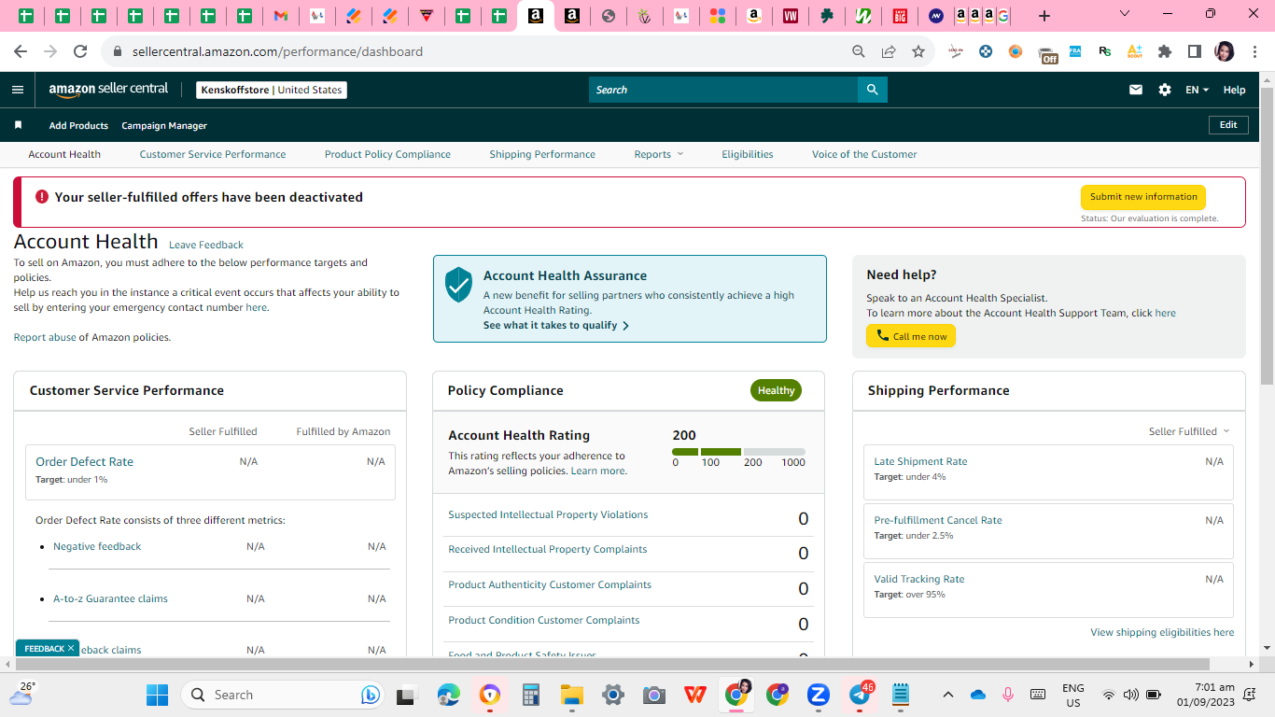Open Telegram from the taskbar
This screenshot has width=1275, height=717.
(x=860, y=695)
